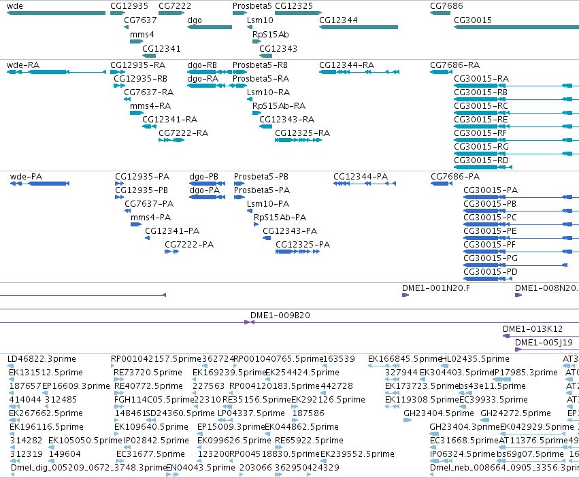Click the EK169239.5prime EST label
This screenshot has width=579, height=478.
pos(230,373)
